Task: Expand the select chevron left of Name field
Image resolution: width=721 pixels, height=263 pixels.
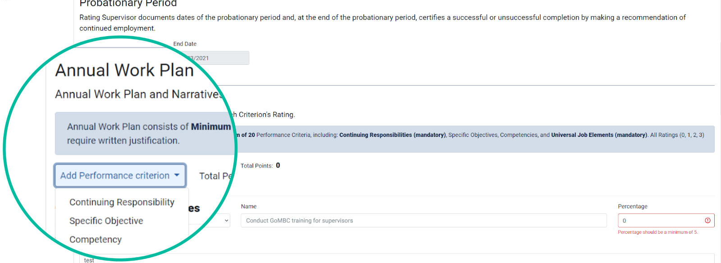Action: coord(226,221)
